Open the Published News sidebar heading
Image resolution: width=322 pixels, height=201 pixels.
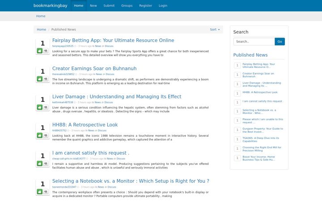[x=250, y=55]
